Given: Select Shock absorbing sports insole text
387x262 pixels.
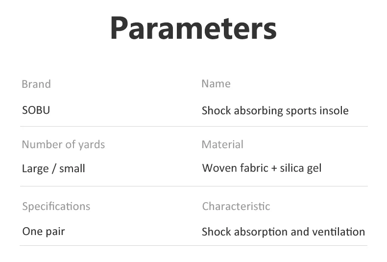Looking at the screenshot, I should point(275,110).
